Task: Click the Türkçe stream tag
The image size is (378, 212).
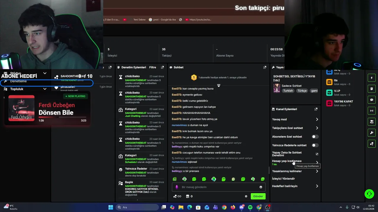Action: click(x=302, y=91)
